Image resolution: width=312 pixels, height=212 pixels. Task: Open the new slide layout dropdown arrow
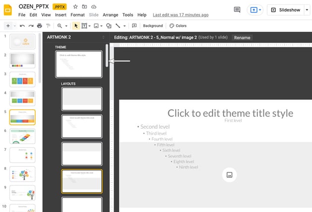(x=14, y=26)
